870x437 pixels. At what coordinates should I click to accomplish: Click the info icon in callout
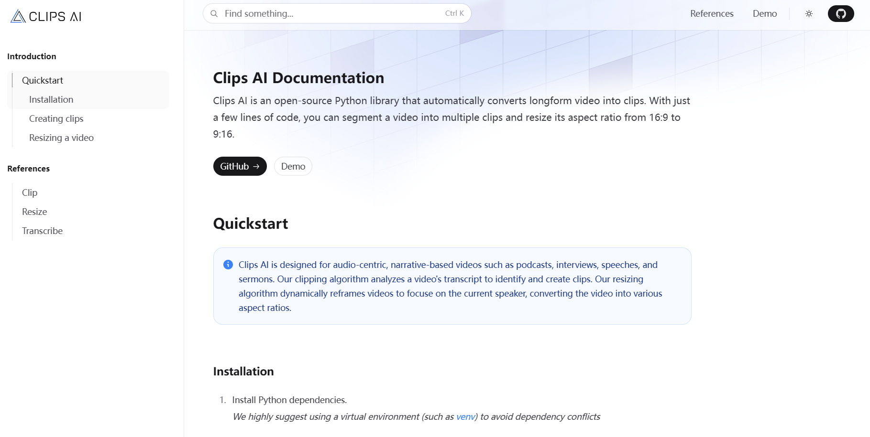[228, 265]
